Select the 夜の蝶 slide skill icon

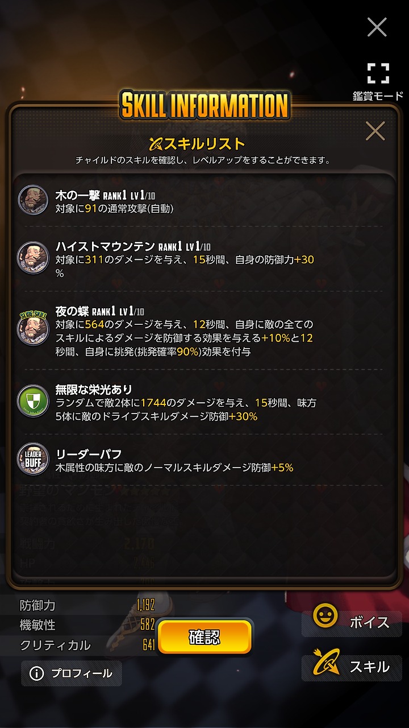pyautogui.click(x=33, y=329)
